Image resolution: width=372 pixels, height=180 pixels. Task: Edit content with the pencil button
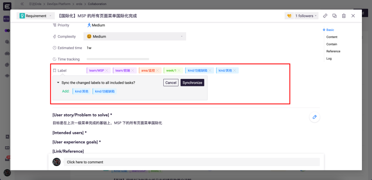pyautogui.click(x=315, y=117)
